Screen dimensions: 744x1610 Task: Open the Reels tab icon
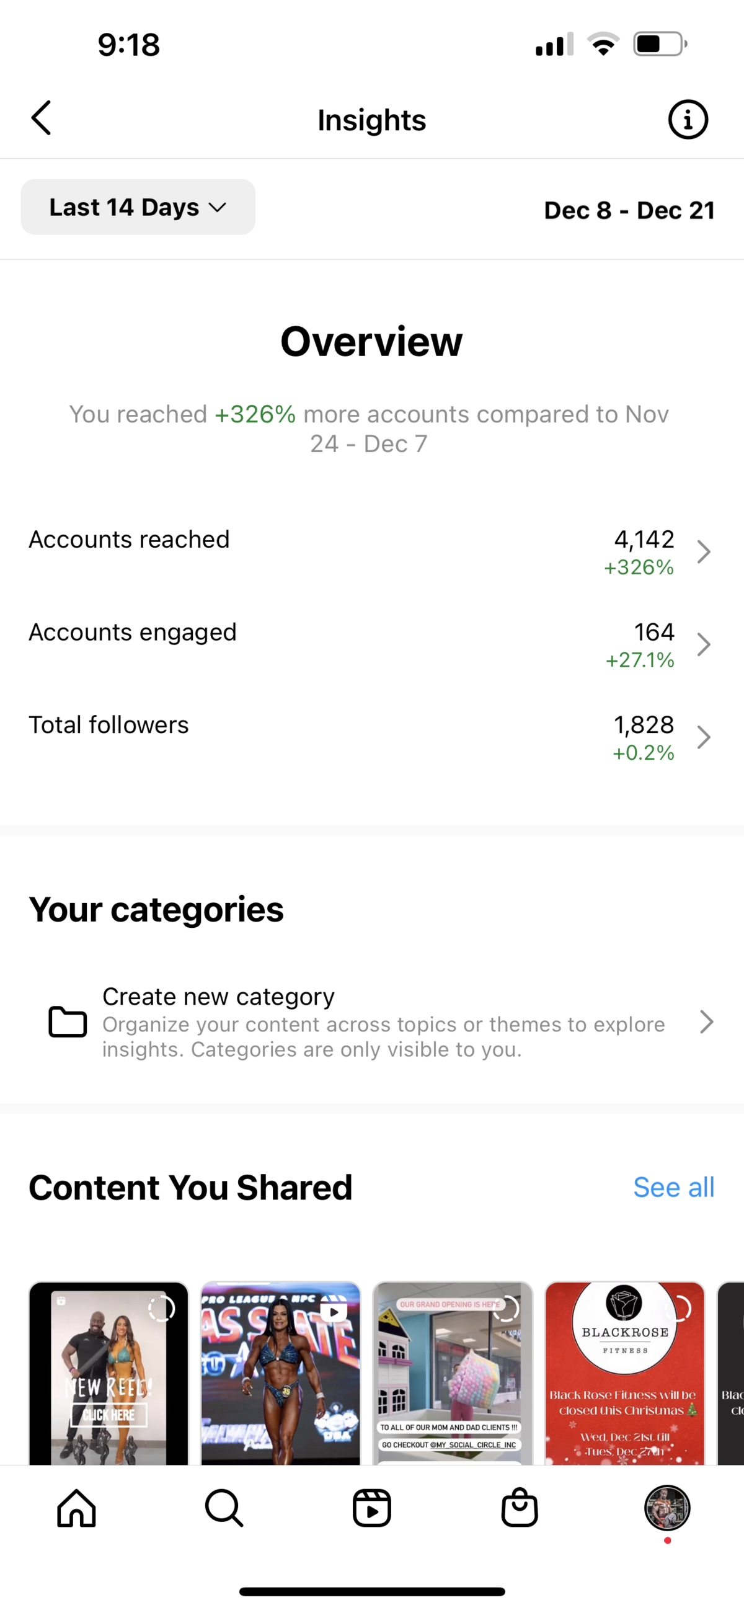point(371,1508)
